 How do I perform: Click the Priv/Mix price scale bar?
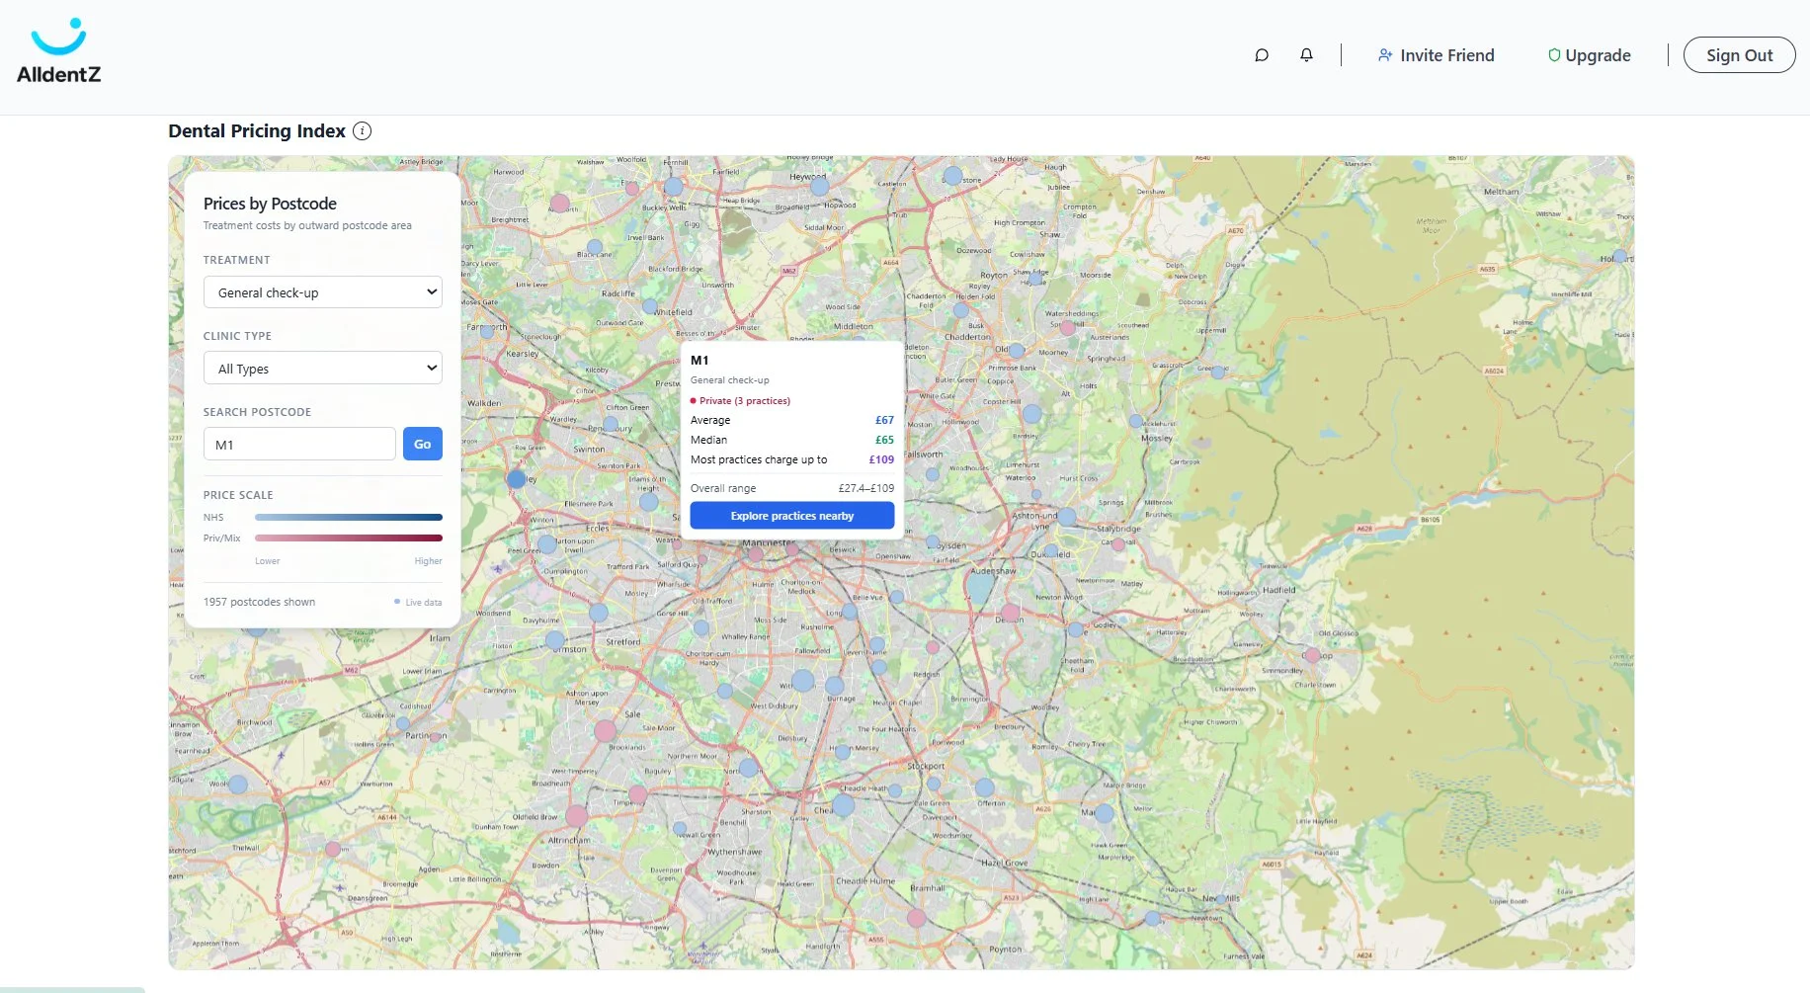348,538
